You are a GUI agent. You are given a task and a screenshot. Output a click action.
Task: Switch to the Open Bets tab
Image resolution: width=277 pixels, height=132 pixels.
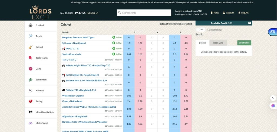[x=218, y=43]
